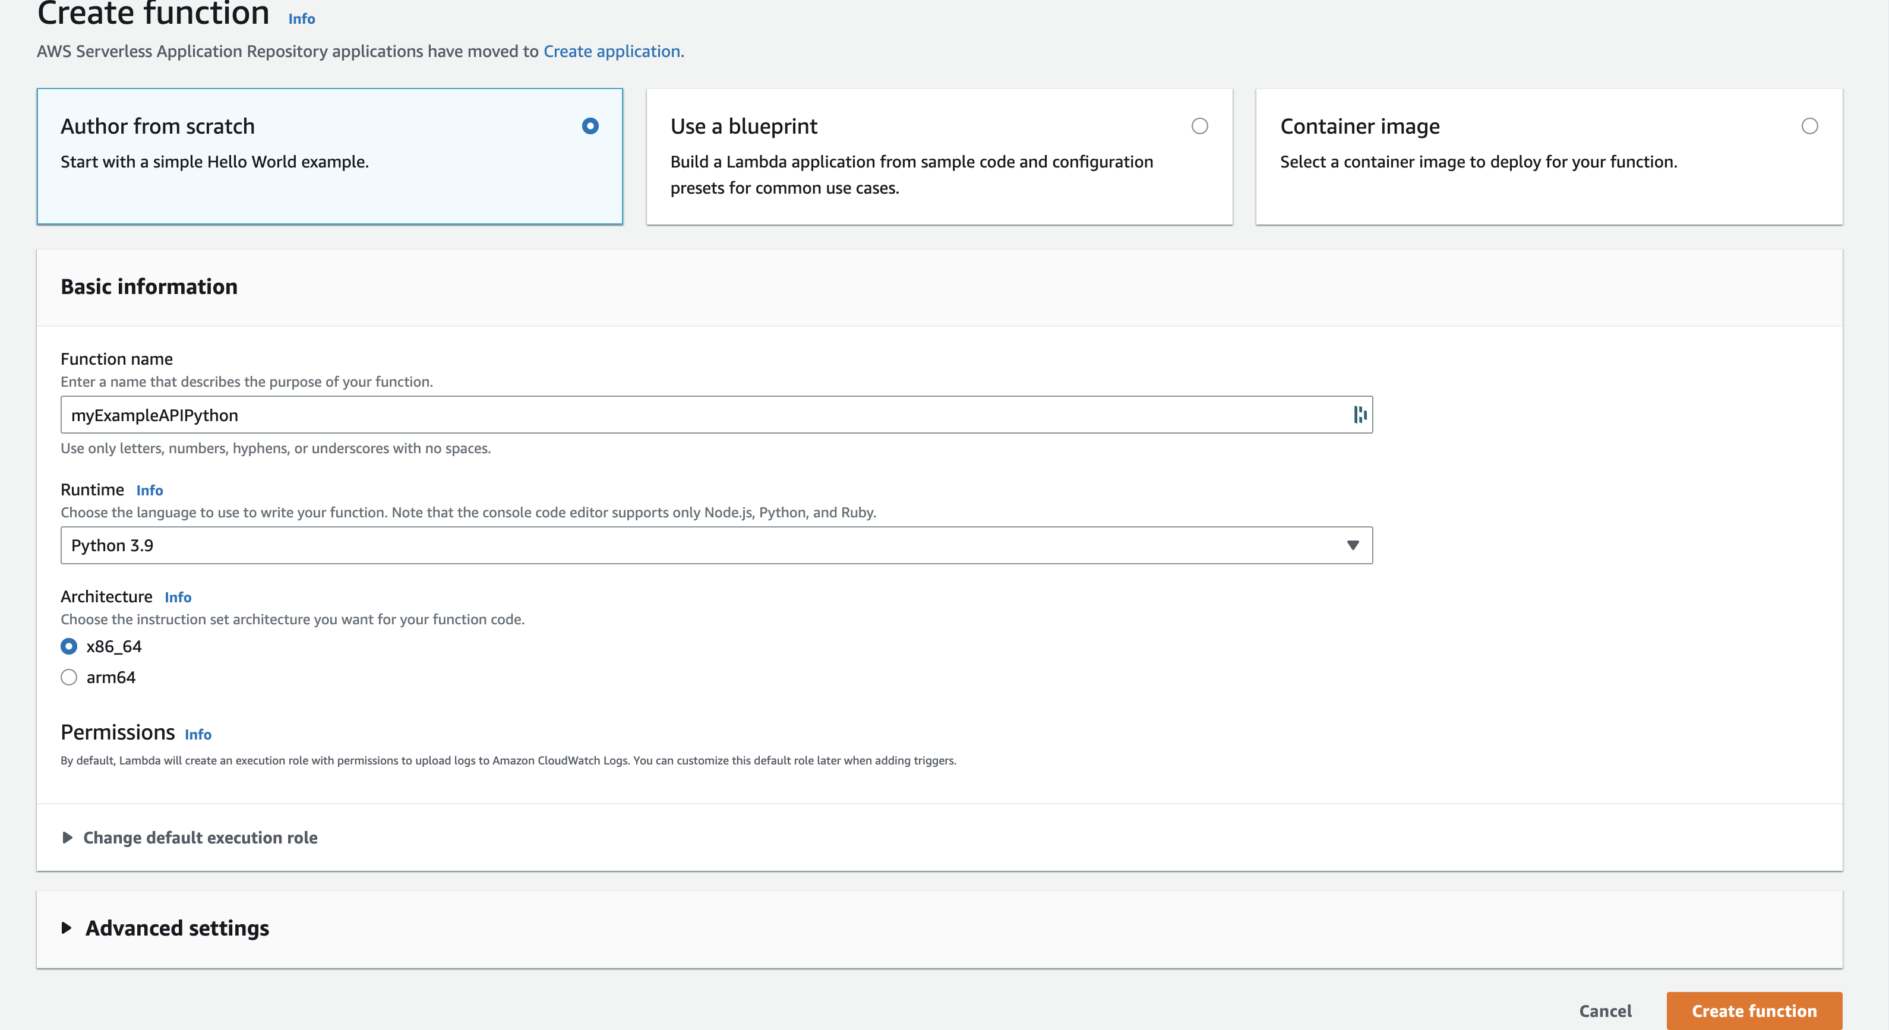1889x1030 pixels.
Task: Expand Change default execution role
Action: coord(200,837)
